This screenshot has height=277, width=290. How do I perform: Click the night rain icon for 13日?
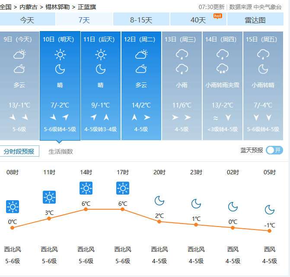coord(182,69)
